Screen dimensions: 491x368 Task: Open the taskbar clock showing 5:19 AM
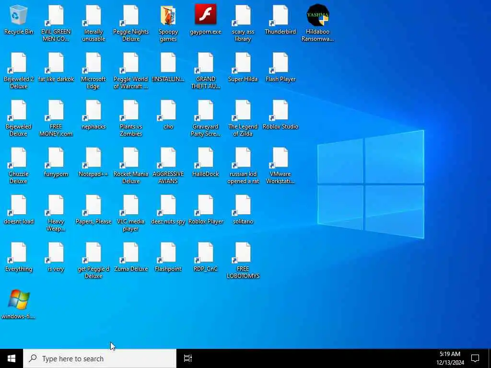[450, 358]
